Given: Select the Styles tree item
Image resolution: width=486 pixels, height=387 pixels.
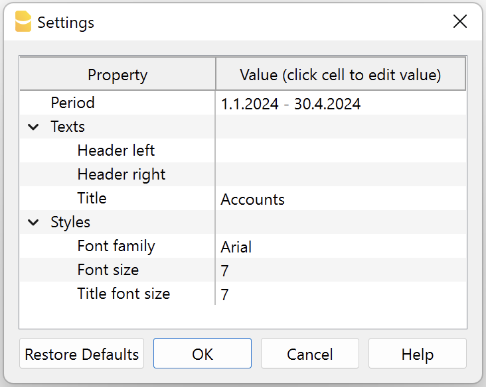Looking at the screenshot, I should tap(70, 223).
